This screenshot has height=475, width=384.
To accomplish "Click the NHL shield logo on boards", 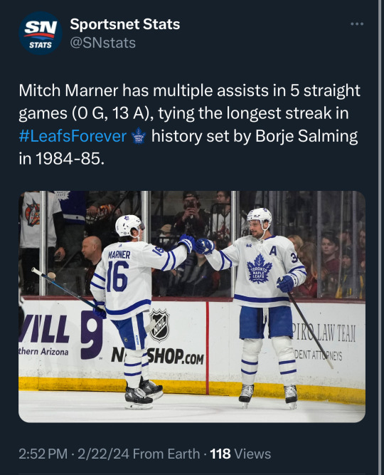I will tap(160, 325).
